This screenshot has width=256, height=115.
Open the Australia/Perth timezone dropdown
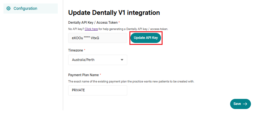point(98,60)
